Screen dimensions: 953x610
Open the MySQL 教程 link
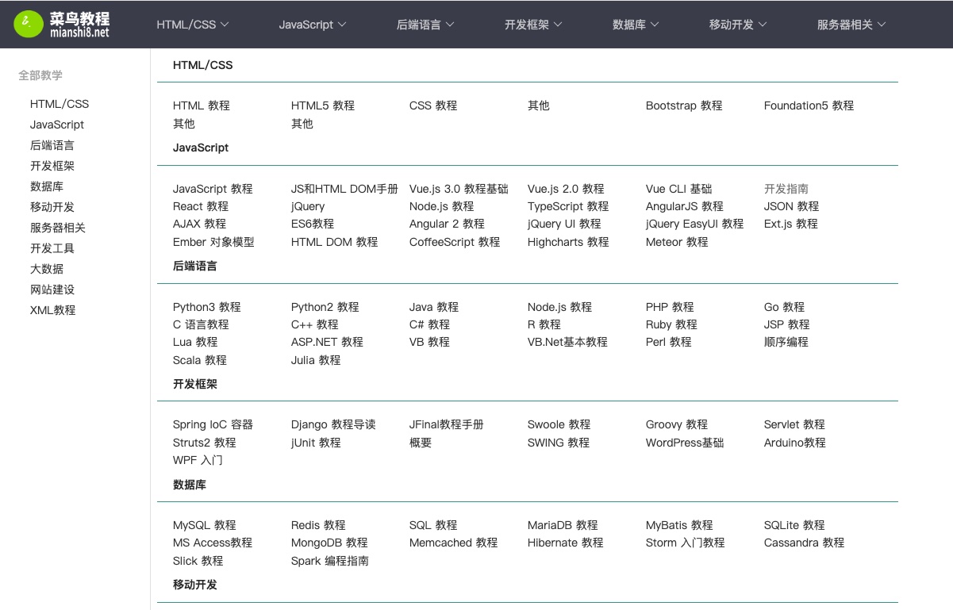pyautogui.click(x=205, y=525)
